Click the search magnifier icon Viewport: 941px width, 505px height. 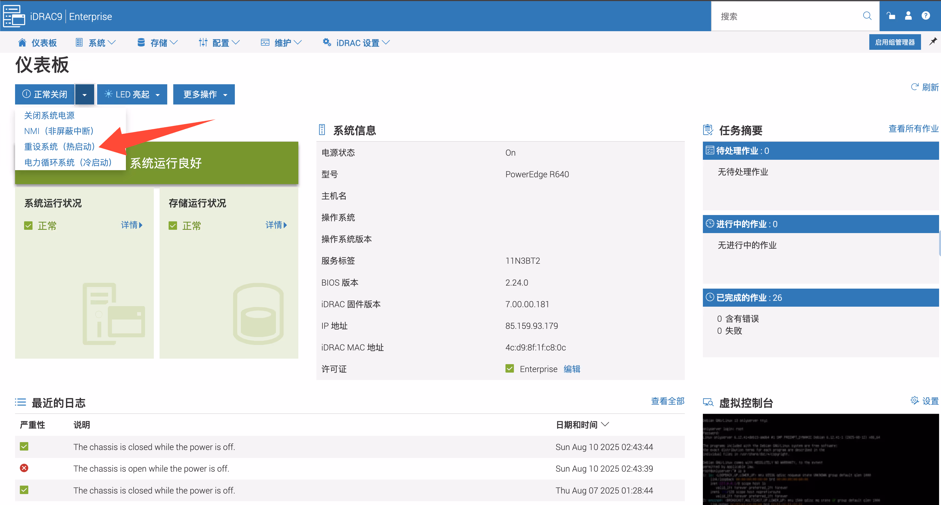pos(867,16)
